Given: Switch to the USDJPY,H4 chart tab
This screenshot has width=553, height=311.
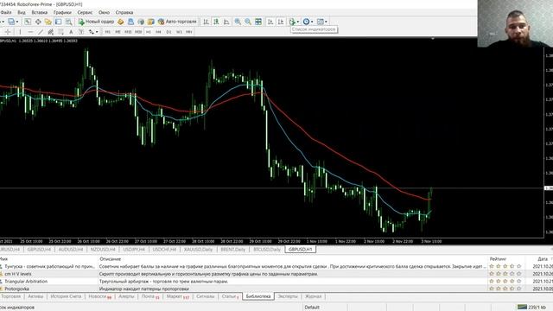Looking at the screenshot, I should click(134, 250).
